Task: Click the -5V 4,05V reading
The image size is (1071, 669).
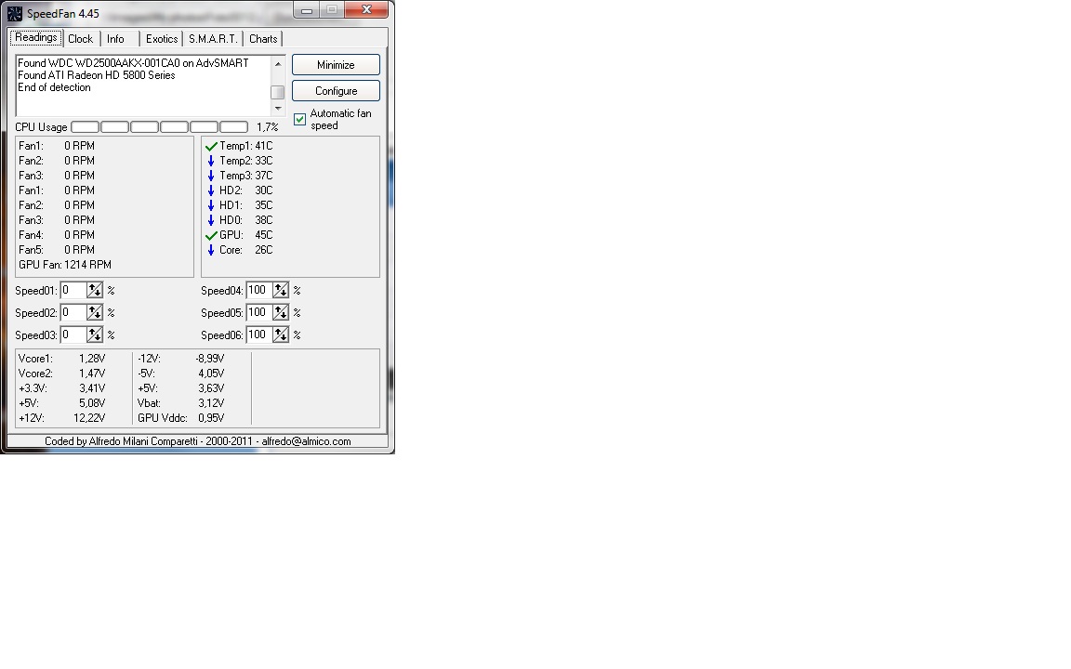Action: 181,374
